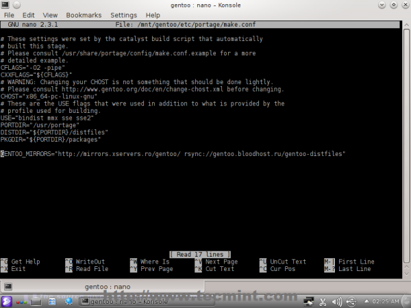The image size is (411, 308).
Task: Open the Bookmarks menu
Action: pyautogui.click(x=84, y=15)
